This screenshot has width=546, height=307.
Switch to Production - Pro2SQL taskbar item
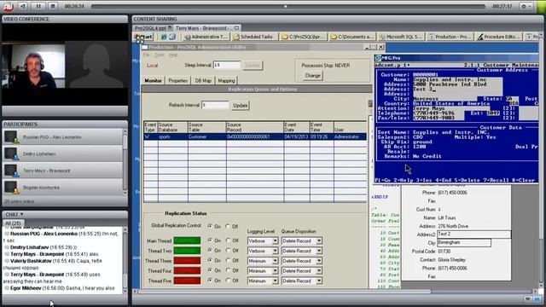coord(450,37)
